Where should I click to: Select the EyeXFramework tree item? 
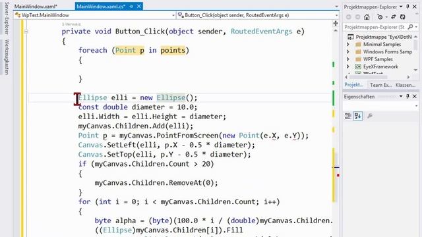click(380, 66)
